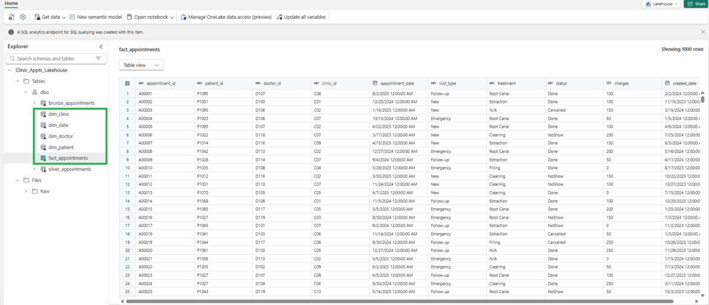This screenshot has width=709, height=305.
Task: Click the Manage OneLake data access icon
Action: (x=184, y=17)
